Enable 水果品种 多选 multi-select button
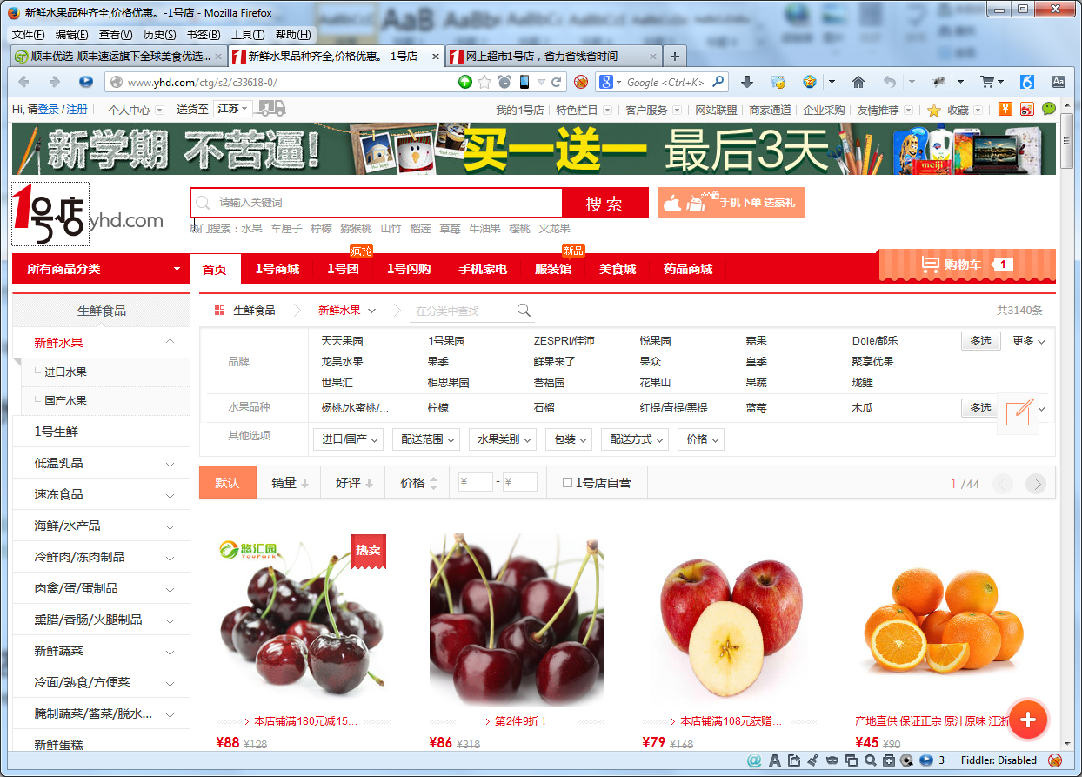The image size is (1082, 777). click(980, 408)
